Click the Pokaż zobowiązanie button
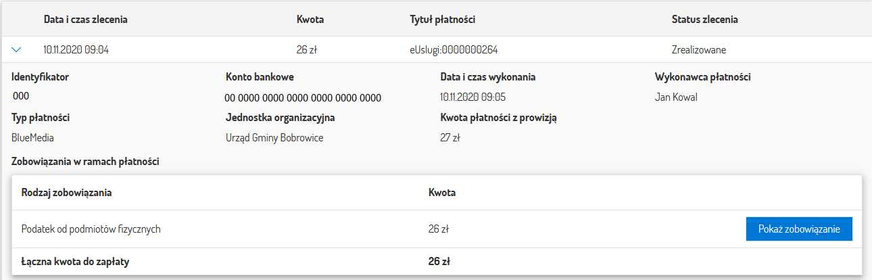 (799, 229)
